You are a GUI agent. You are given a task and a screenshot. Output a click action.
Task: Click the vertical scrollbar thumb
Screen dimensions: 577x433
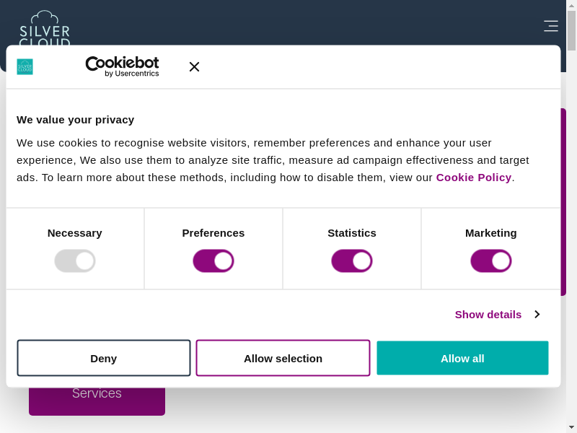coord(571,30)
